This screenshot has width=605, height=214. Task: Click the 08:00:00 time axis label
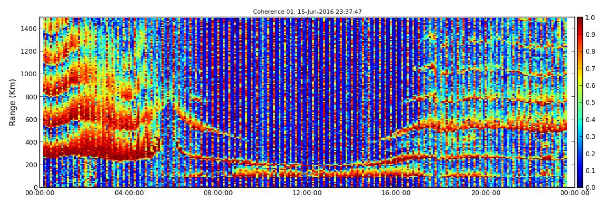(219, 193)
